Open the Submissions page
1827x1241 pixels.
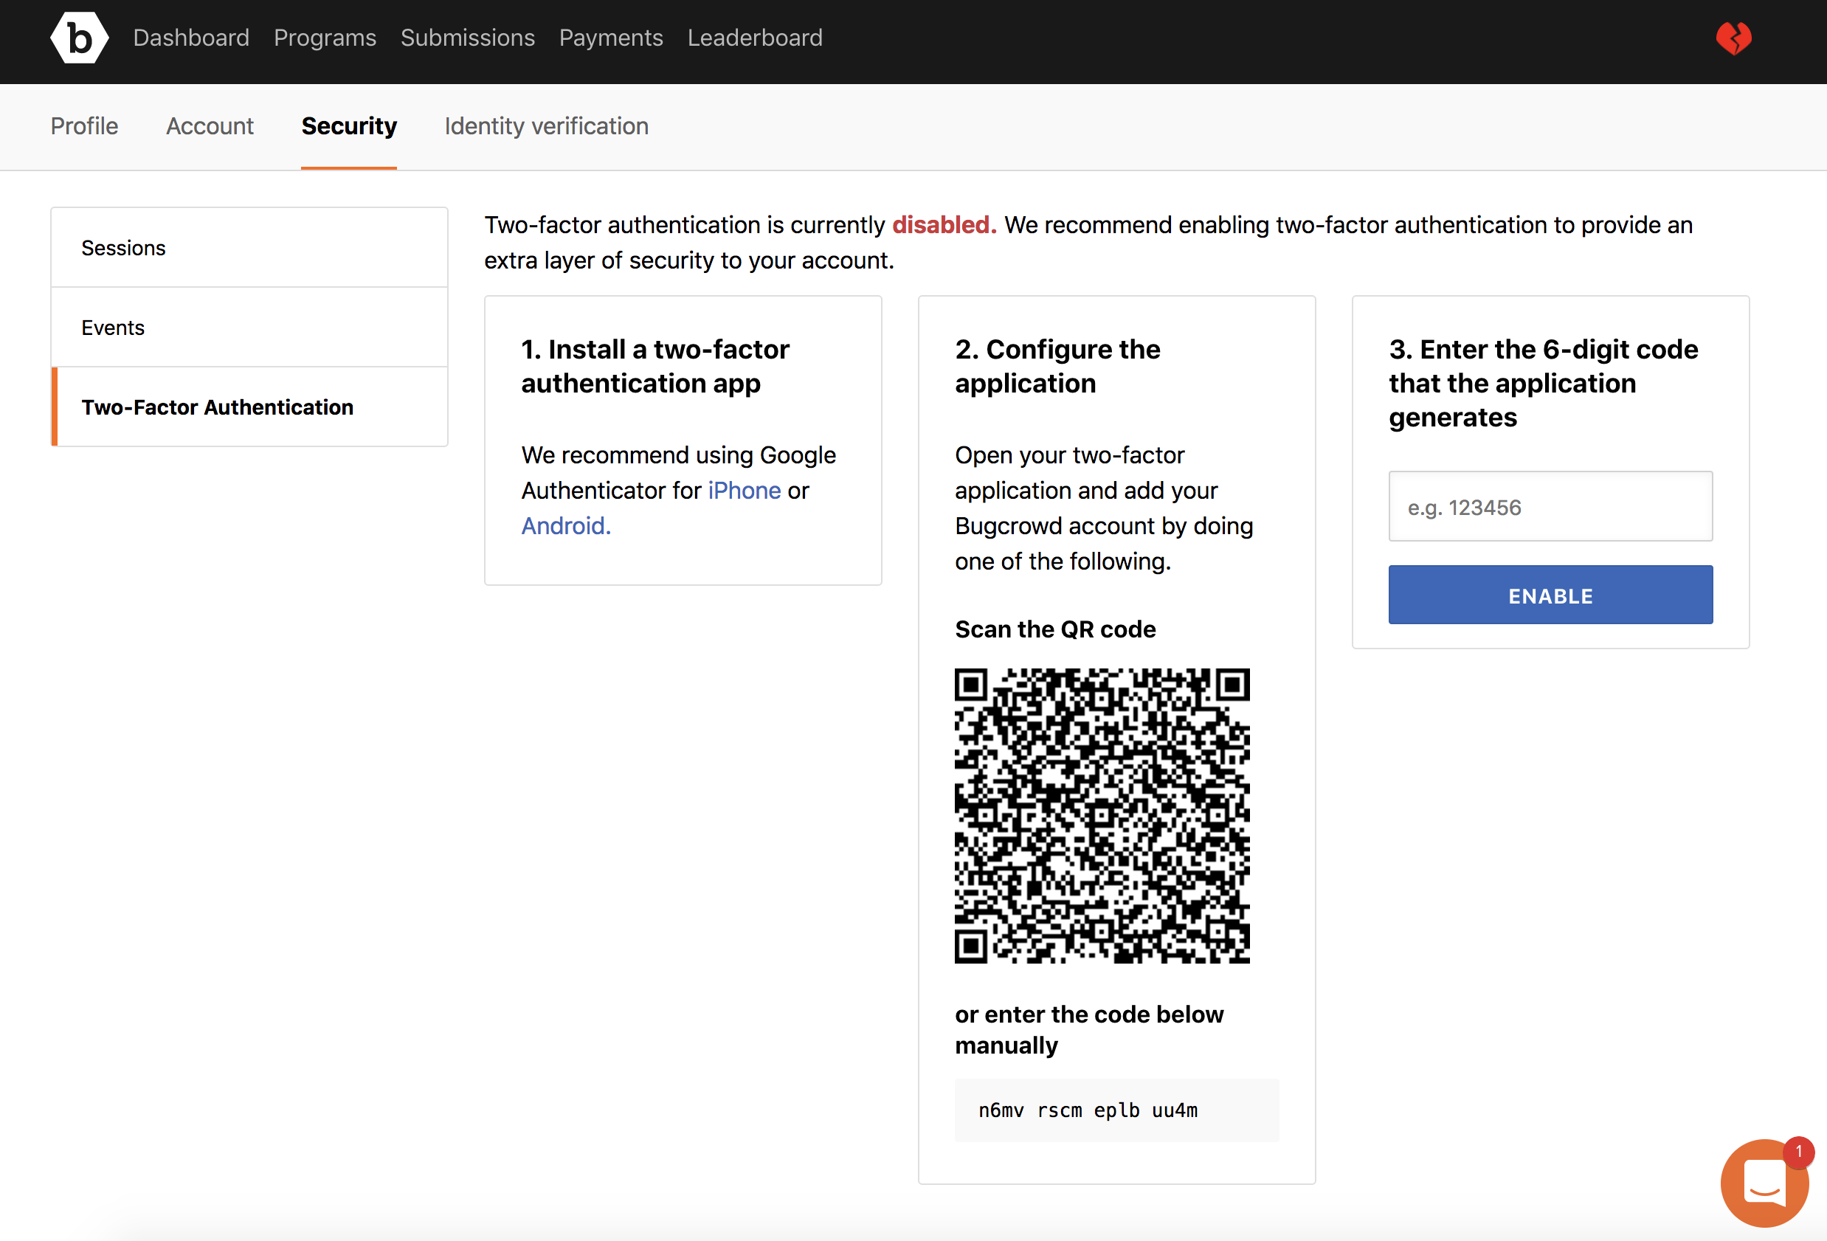point(467,38)
